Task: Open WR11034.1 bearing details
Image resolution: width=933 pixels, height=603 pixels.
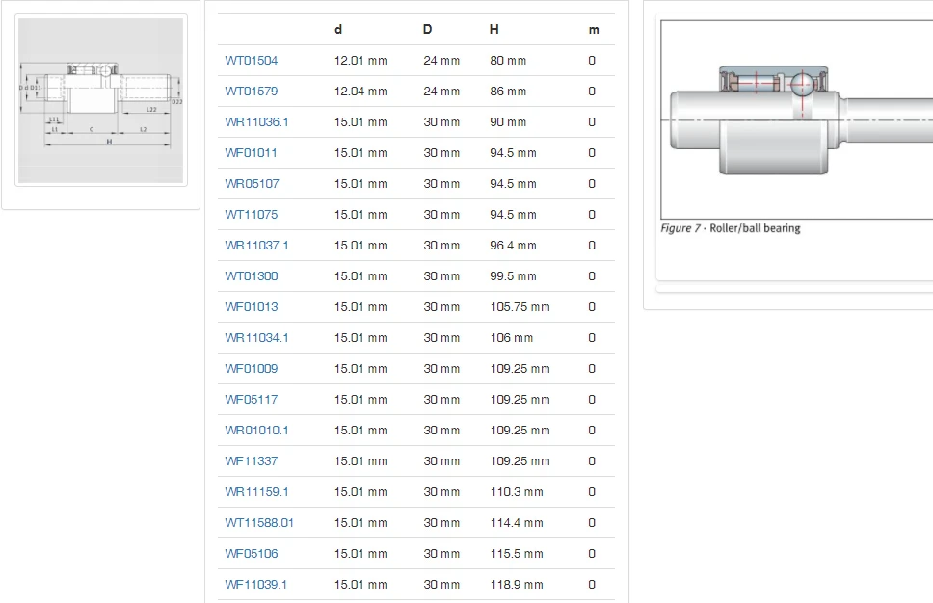Action: [256, 338]
